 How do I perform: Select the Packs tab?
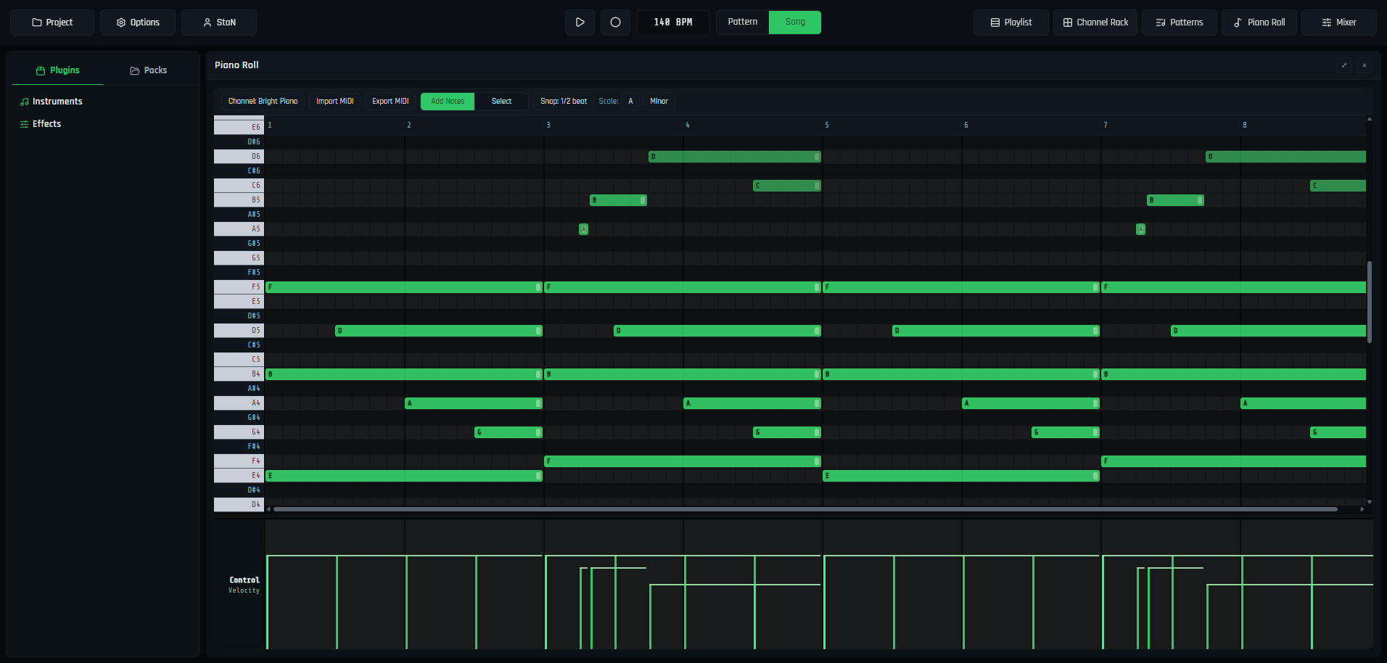coord(149,70)
